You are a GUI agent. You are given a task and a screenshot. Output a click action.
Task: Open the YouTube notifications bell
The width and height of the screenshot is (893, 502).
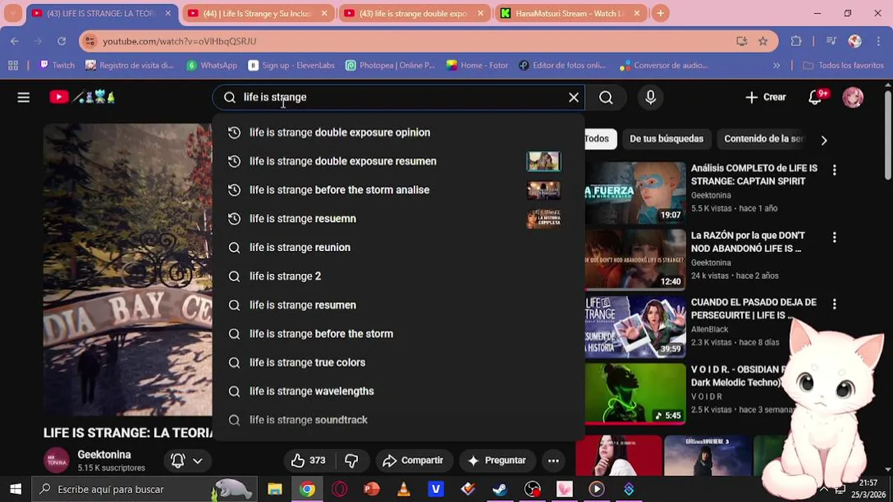coord(816,98)
